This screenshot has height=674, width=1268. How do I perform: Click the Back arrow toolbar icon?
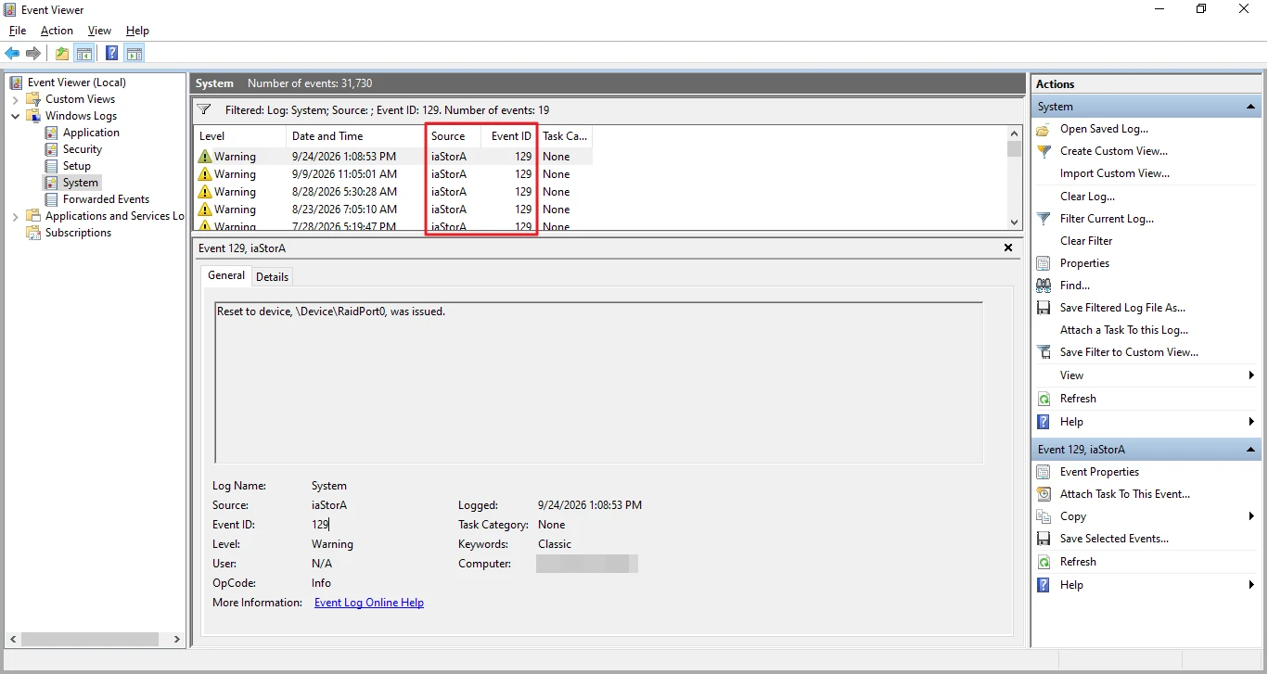pos(12,53)
